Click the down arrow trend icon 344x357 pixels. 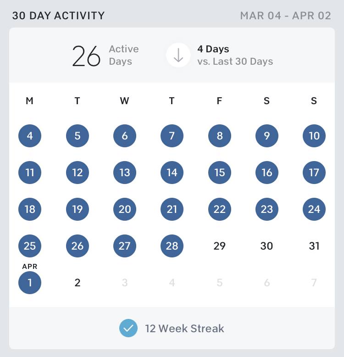(178, 55)
